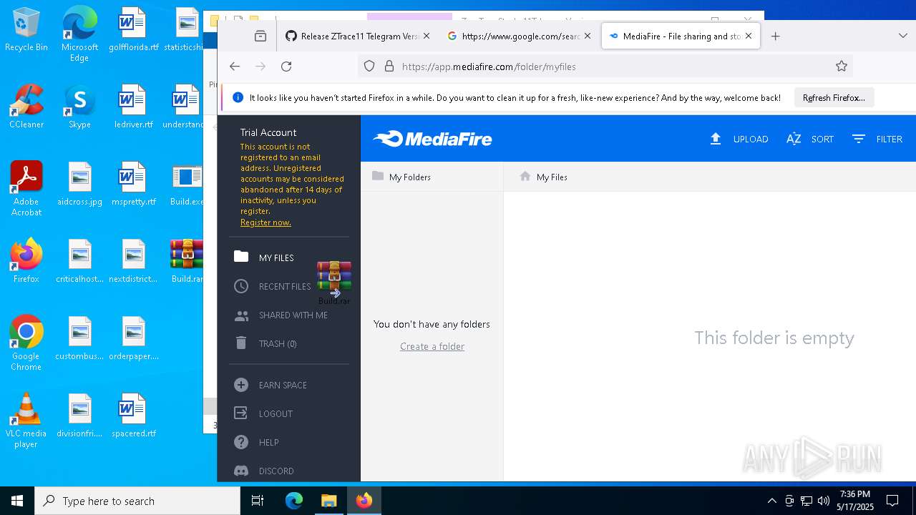Select the understand document on desktop
Viewport: 916px width, 515px height.
point(182,107)
